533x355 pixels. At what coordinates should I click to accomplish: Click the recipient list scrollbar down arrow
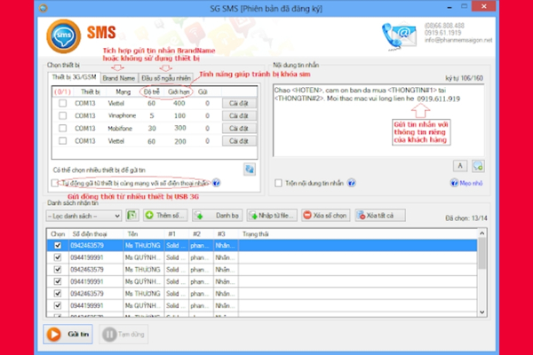pyautogui.click(x=481, y=313)
